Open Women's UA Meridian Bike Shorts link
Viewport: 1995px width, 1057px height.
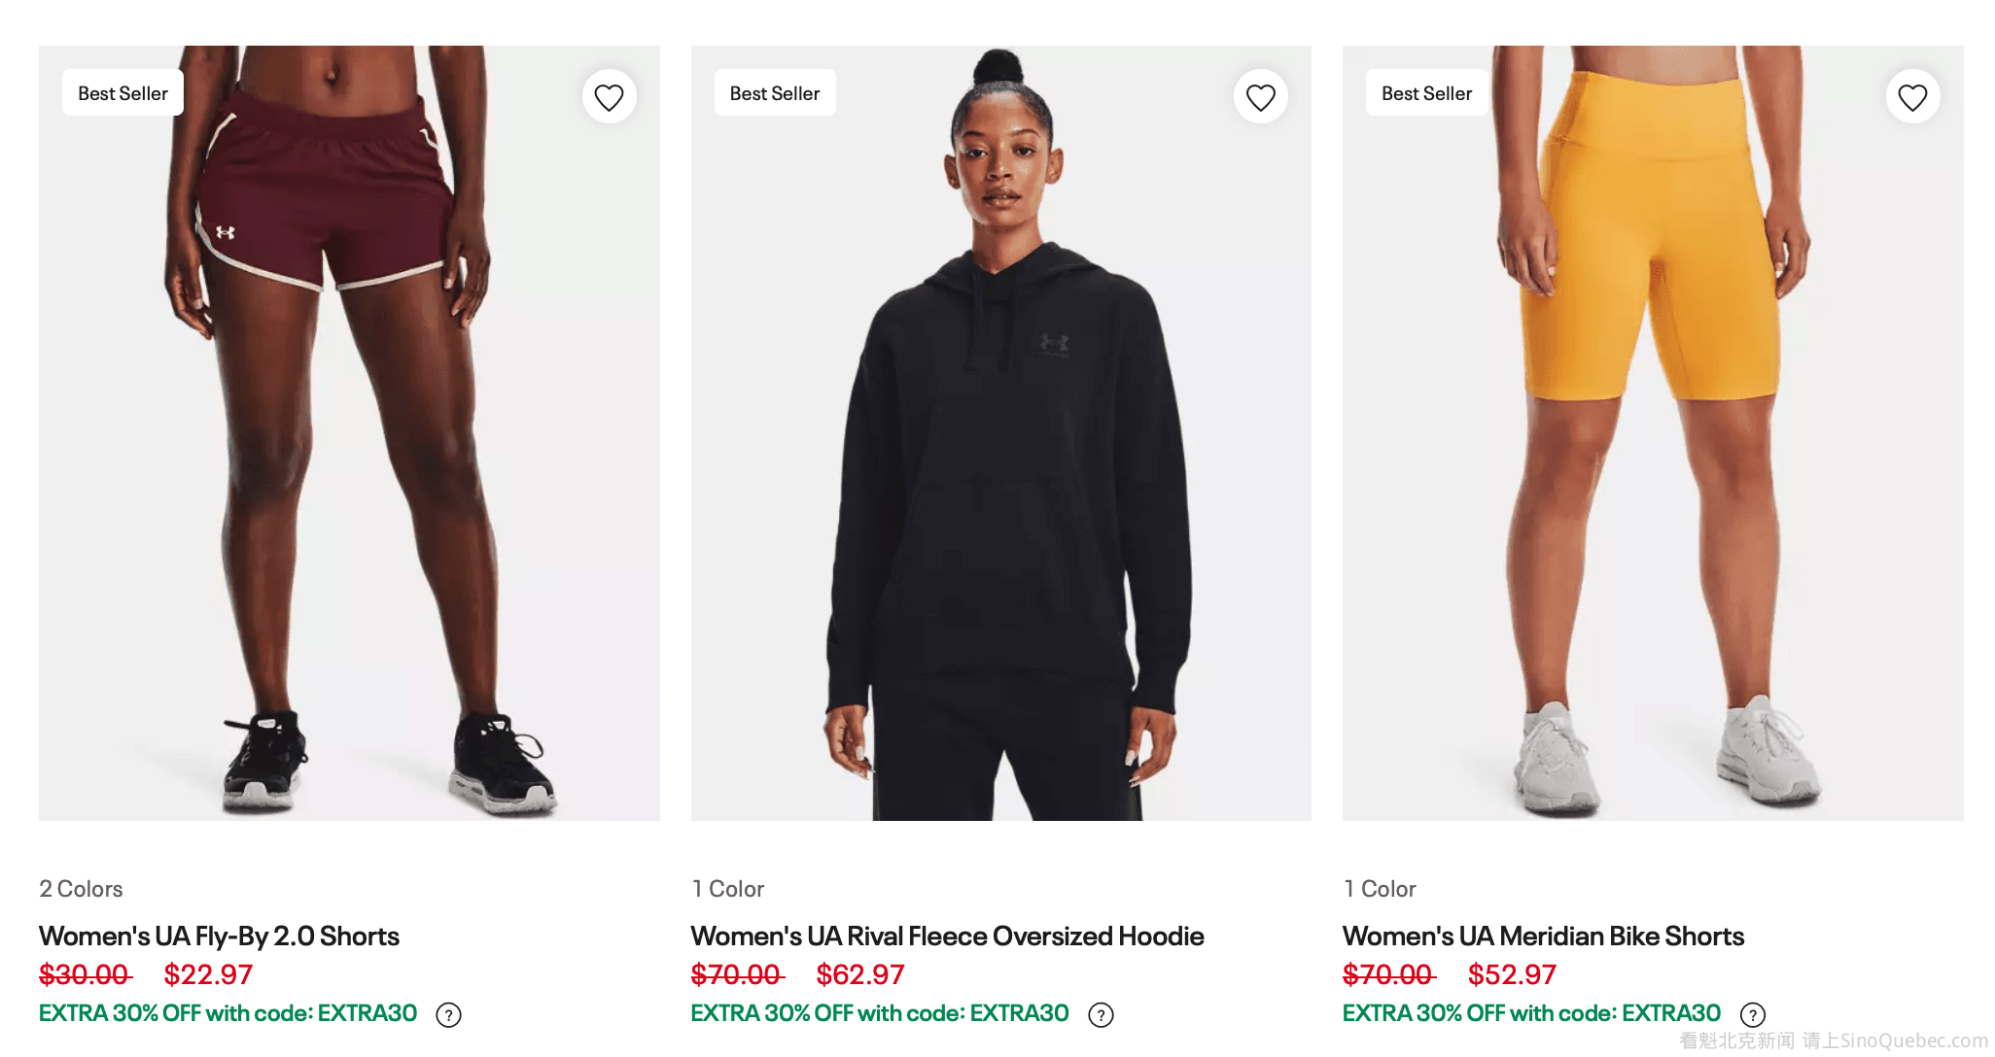tap(1543, 936)
